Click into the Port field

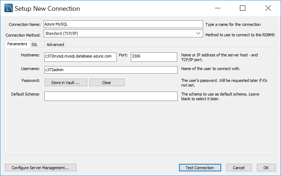coord(154,57)
